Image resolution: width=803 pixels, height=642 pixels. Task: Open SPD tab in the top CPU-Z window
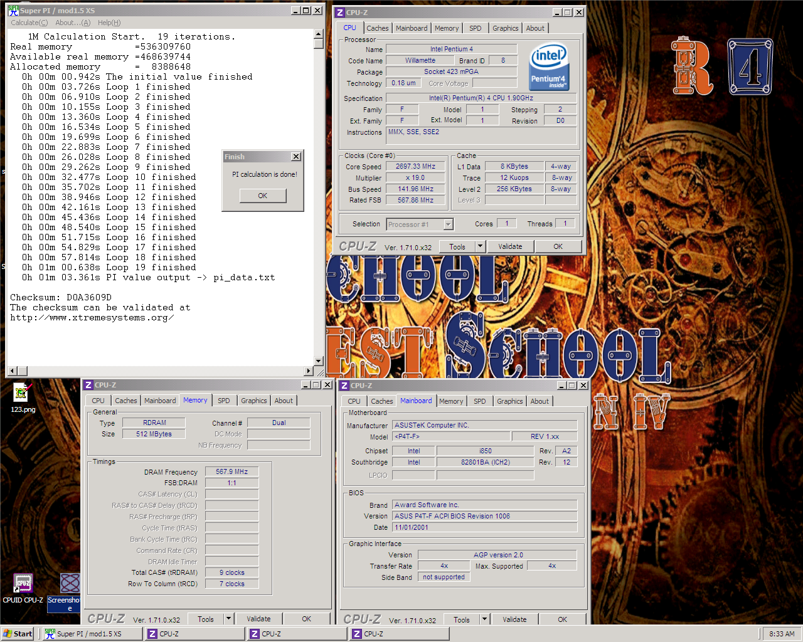pyautogui.click(x=476, y=28)
